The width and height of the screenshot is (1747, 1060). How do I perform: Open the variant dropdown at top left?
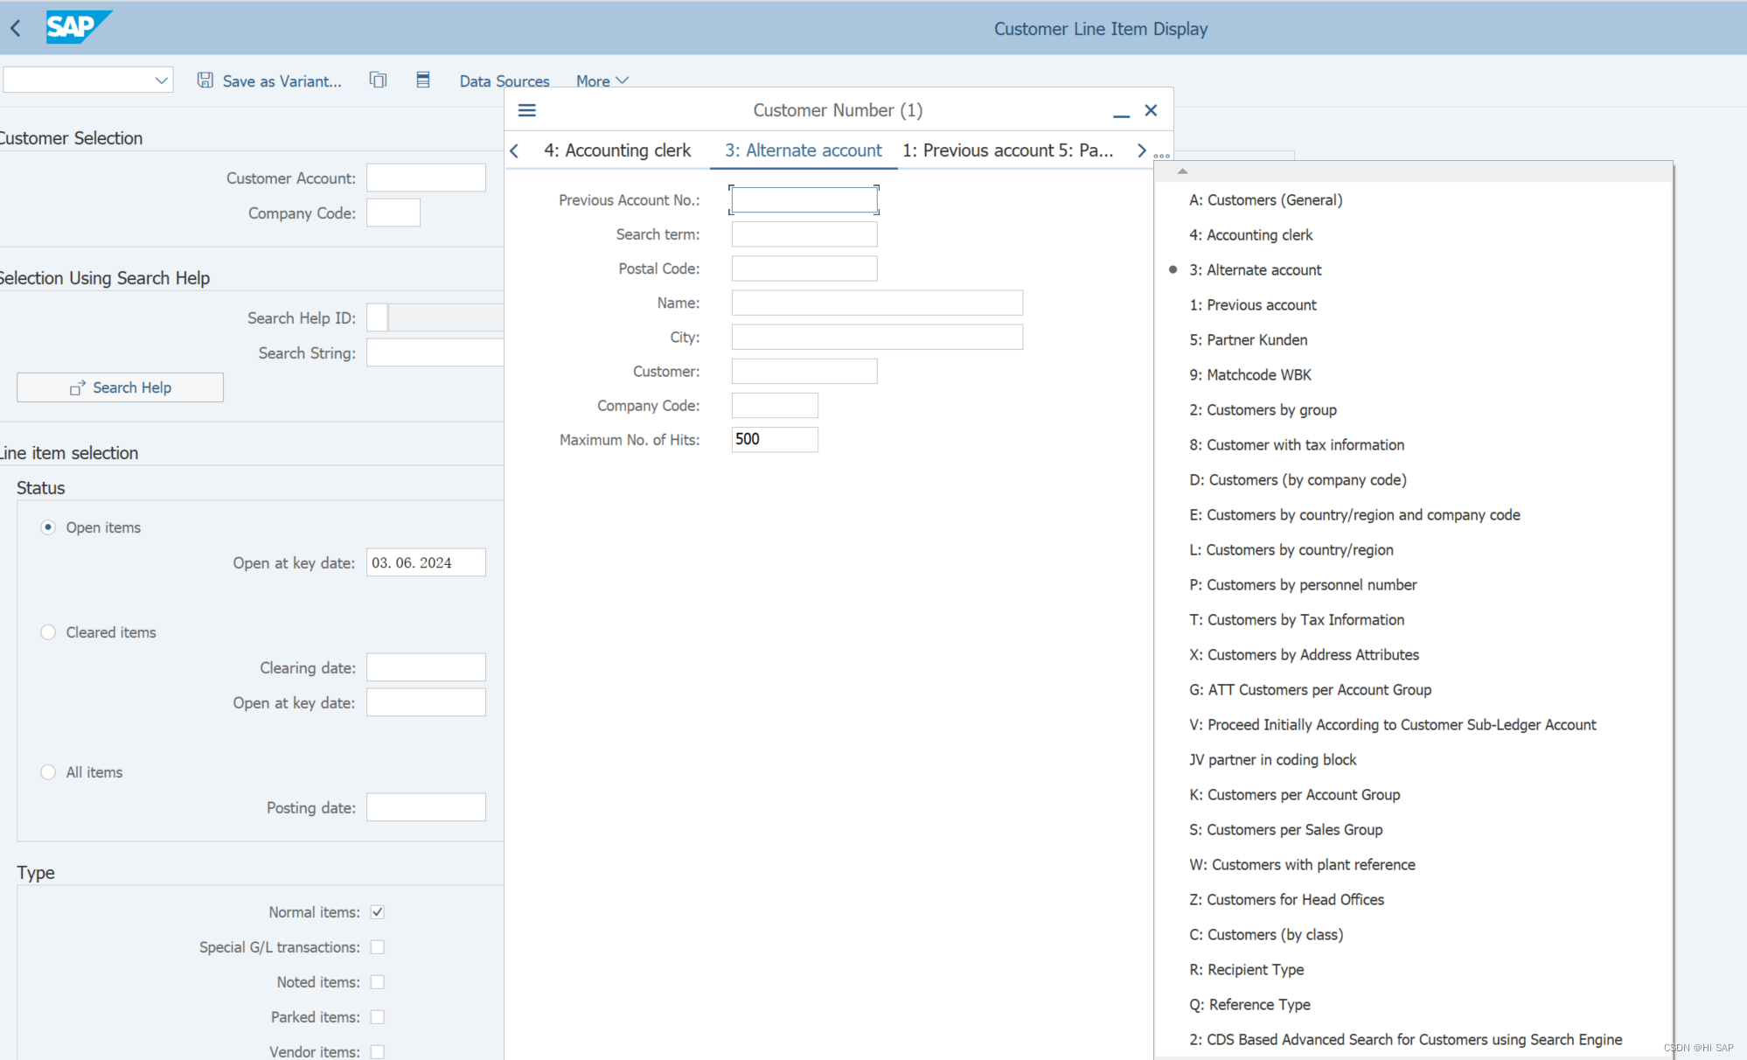[161, 80]
